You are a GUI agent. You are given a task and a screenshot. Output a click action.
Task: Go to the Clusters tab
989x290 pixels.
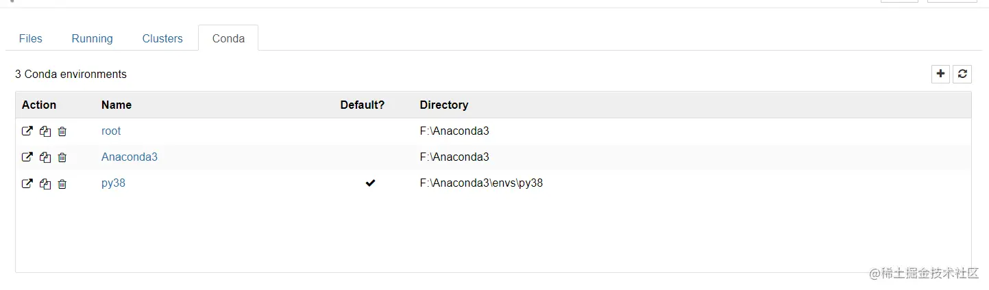(162, 38)
